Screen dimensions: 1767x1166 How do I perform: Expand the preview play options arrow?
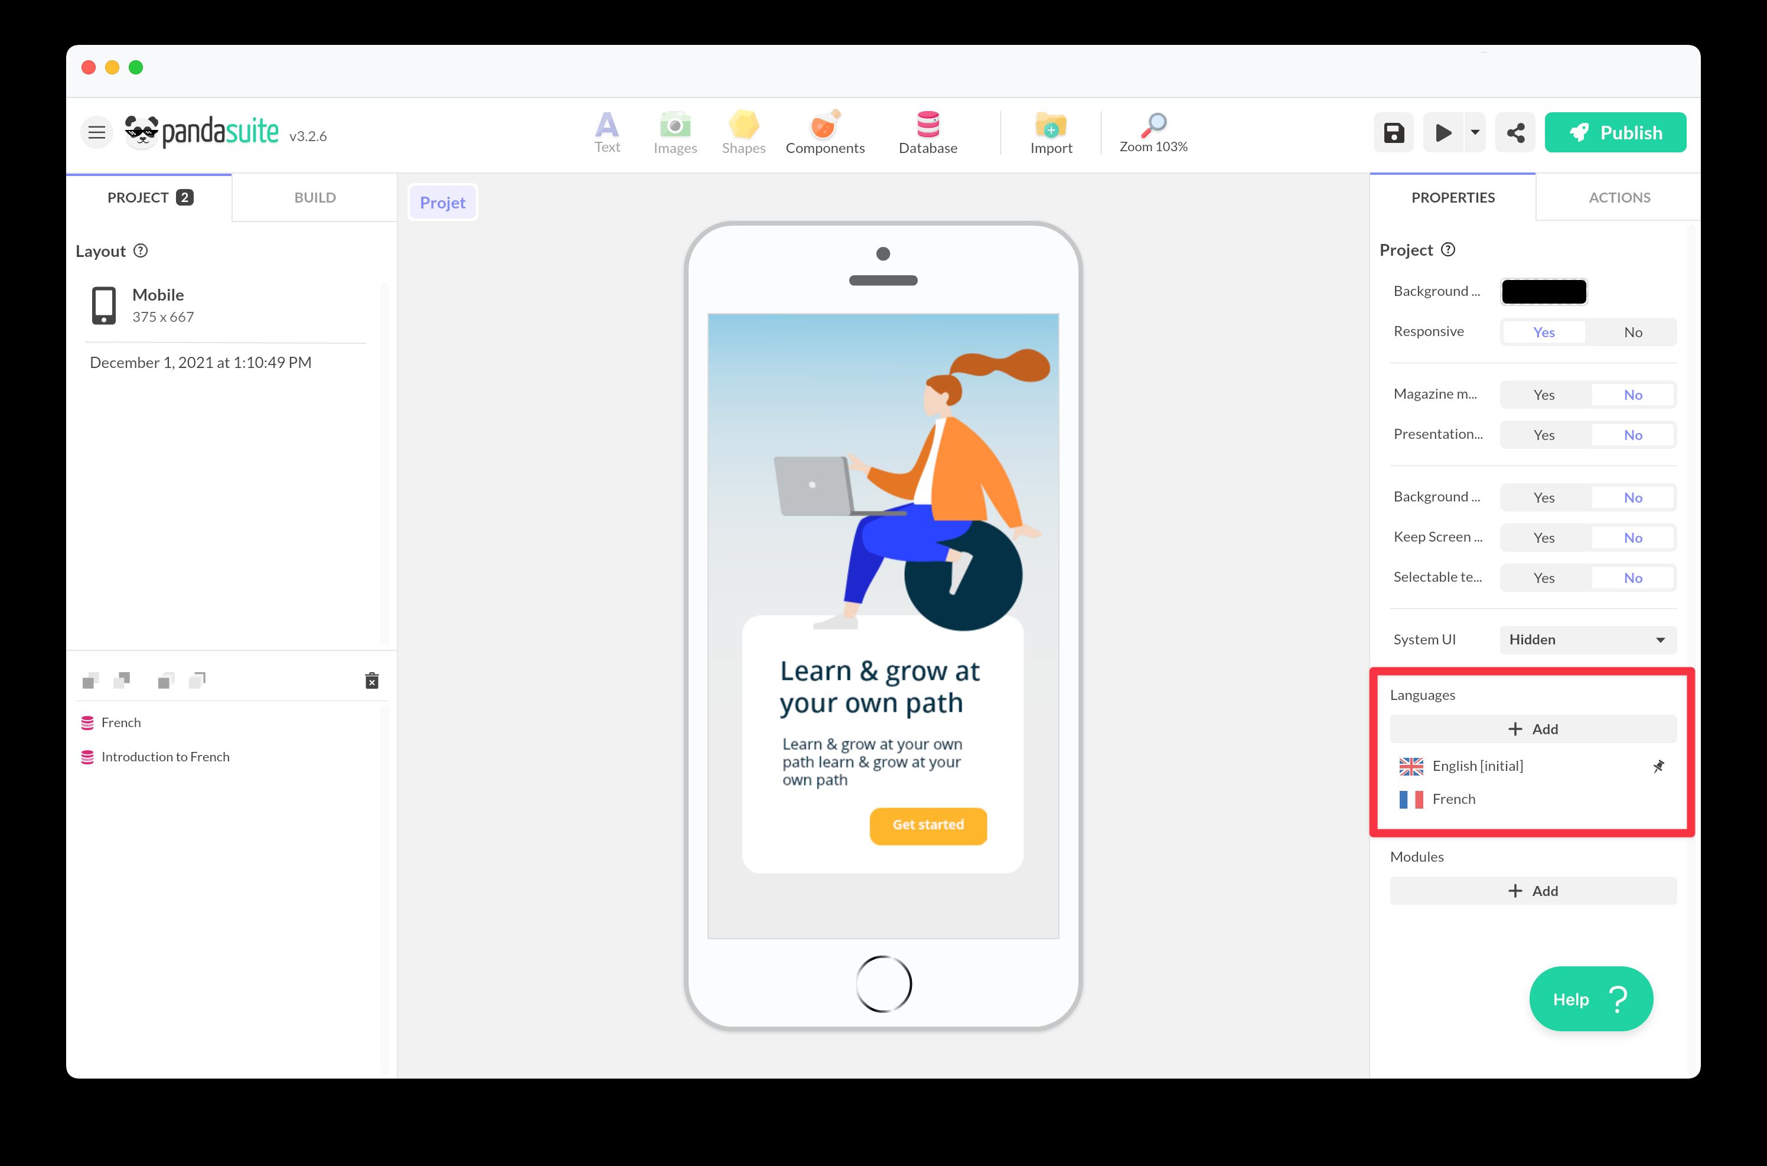click(x=1475, y=133)
